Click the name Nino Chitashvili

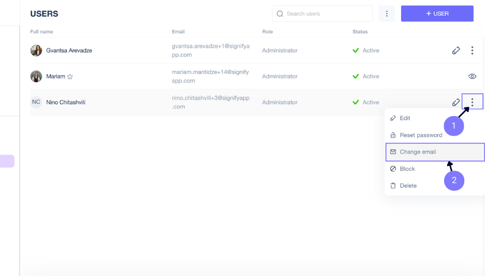click(x=66, y=102)
